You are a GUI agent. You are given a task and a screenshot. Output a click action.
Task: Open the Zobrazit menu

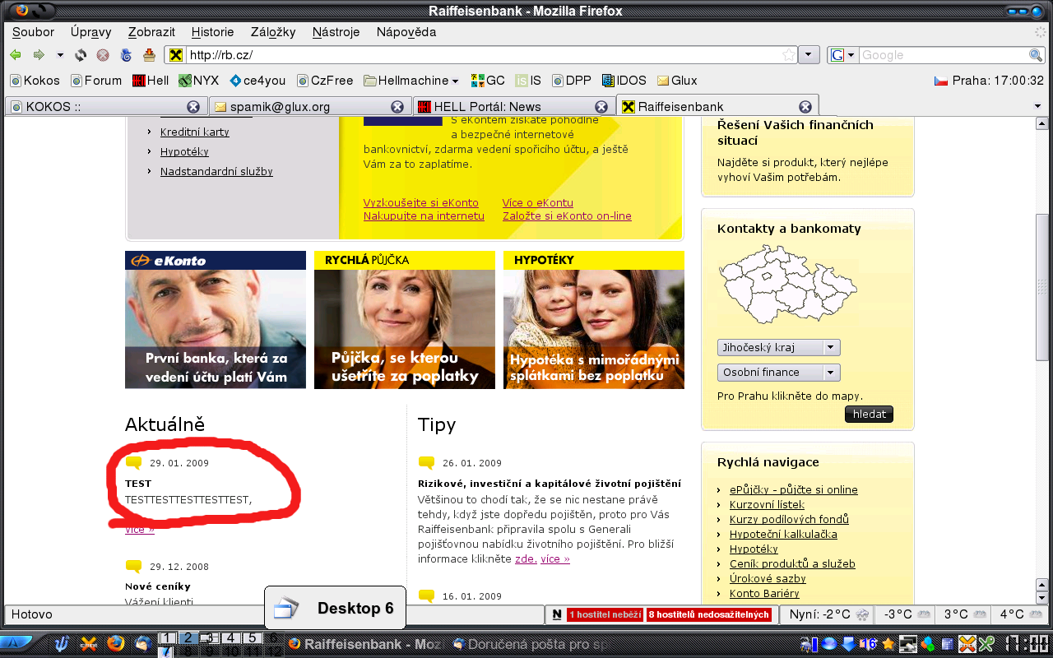pyautogui.click(x=151, y=32)
